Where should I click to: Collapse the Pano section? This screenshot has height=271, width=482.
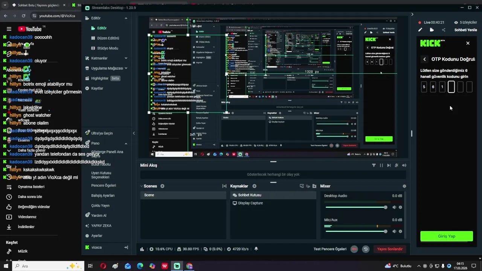point(126,143)
